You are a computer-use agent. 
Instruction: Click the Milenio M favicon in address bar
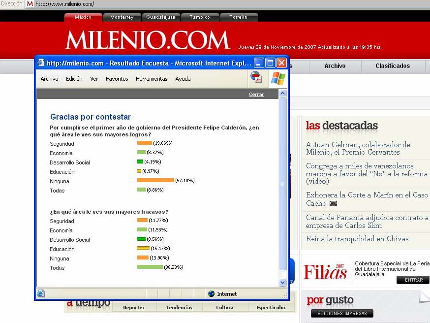tap(30, 4)
